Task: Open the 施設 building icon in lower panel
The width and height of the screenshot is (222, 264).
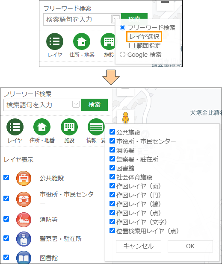Action: coord(69,127)
